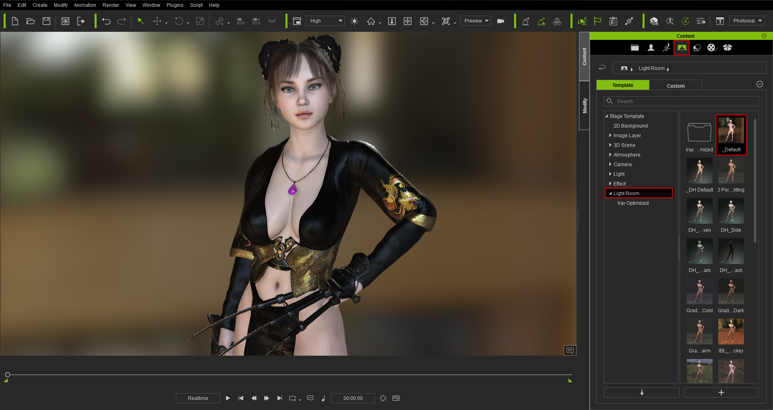
Task: Toggle the circular A auto icon
Action: [x=685, y=21]
